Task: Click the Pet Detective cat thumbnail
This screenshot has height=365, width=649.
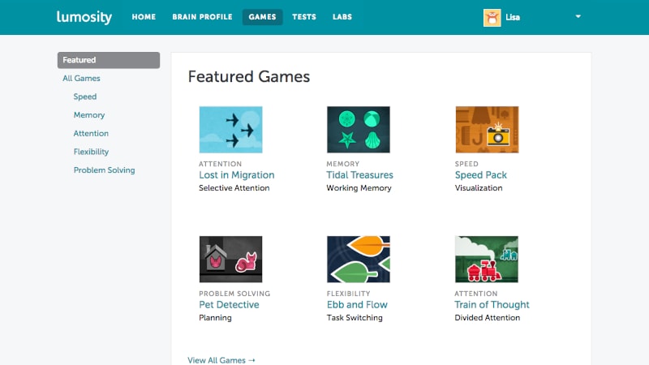Action: click(x=230, y=259)
